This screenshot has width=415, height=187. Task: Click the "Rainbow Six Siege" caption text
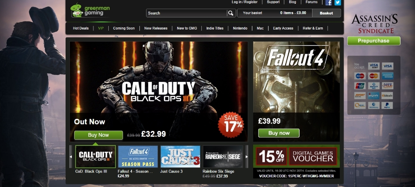(x=218, y=171)
